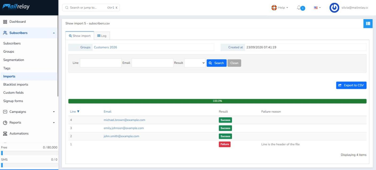Open the Result filter dropdown
Image resolution: width=376 pixels, height=170 pixels.
pyautogui.click(x=195, y=63)
